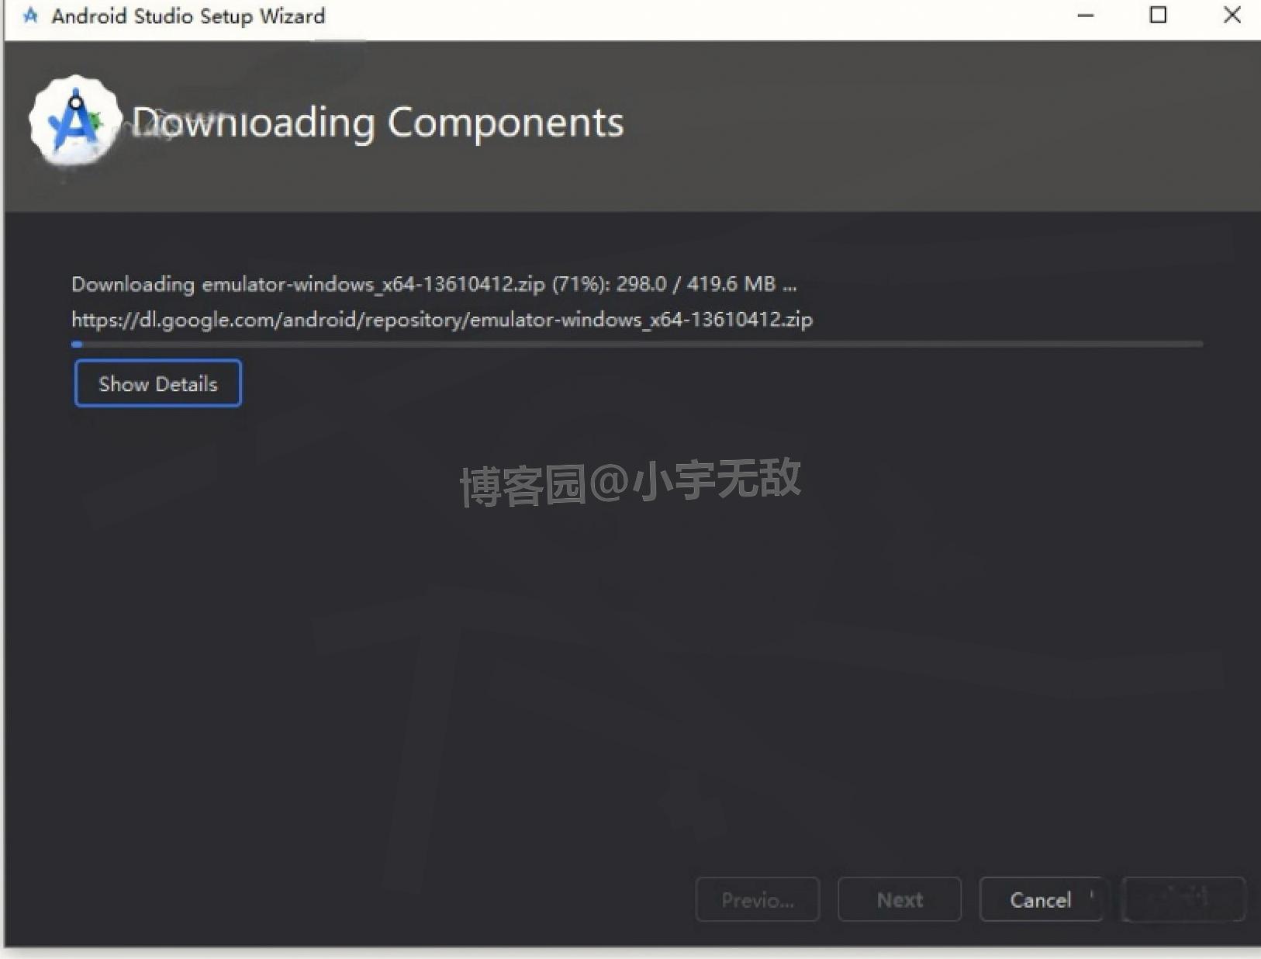Click the Previous button
Viewport: 1261px width, 959px height.
pyautogui.click(x=758, y=899)
